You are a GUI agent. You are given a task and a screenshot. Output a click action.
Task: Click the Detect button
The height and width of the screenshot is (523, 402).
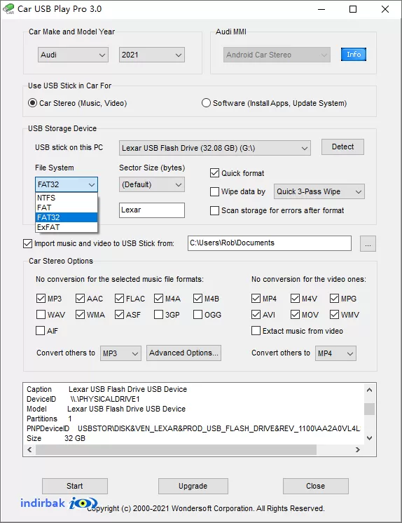tap(342, 147)
